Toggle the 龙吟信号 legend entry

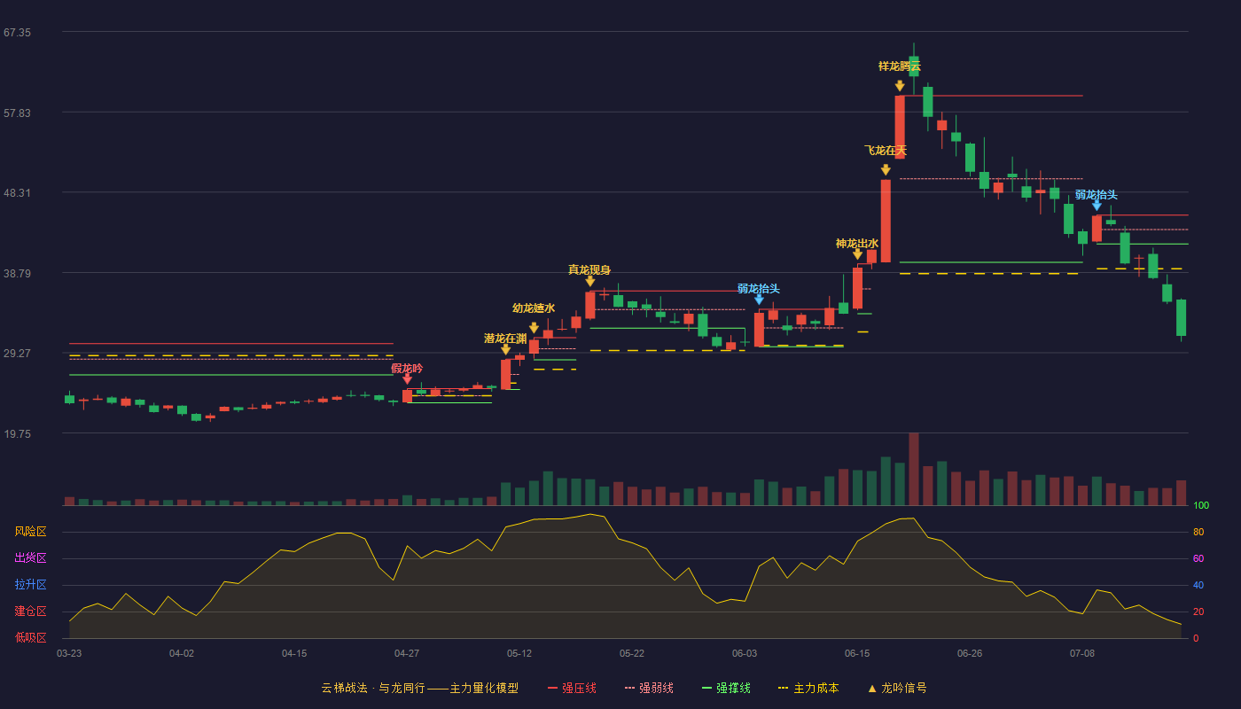coord(896,688)
